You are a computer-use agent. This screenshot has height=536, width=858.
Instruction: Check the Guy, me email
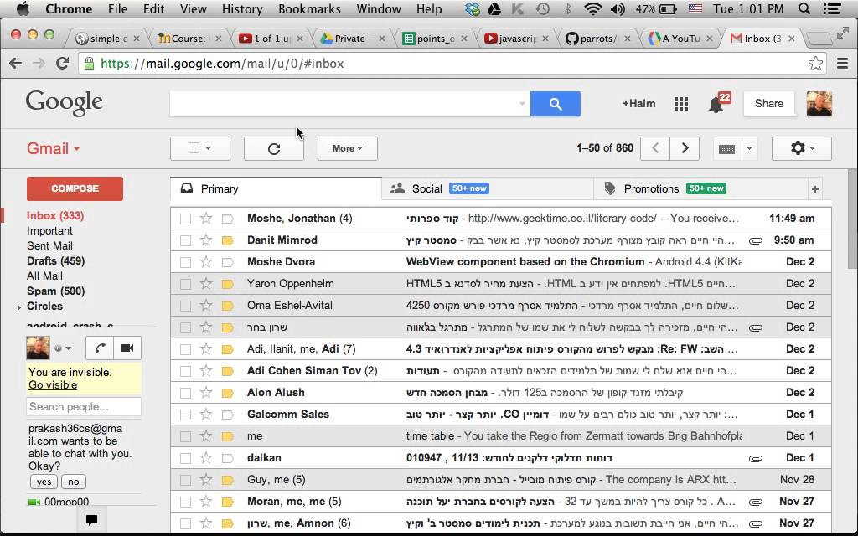pos(185,480)
